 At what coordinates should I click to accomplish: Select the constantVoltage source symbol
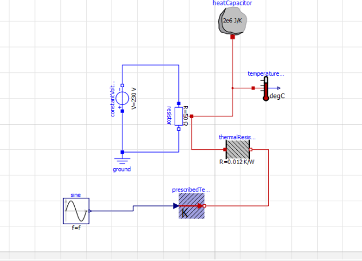tap(122, 96)
